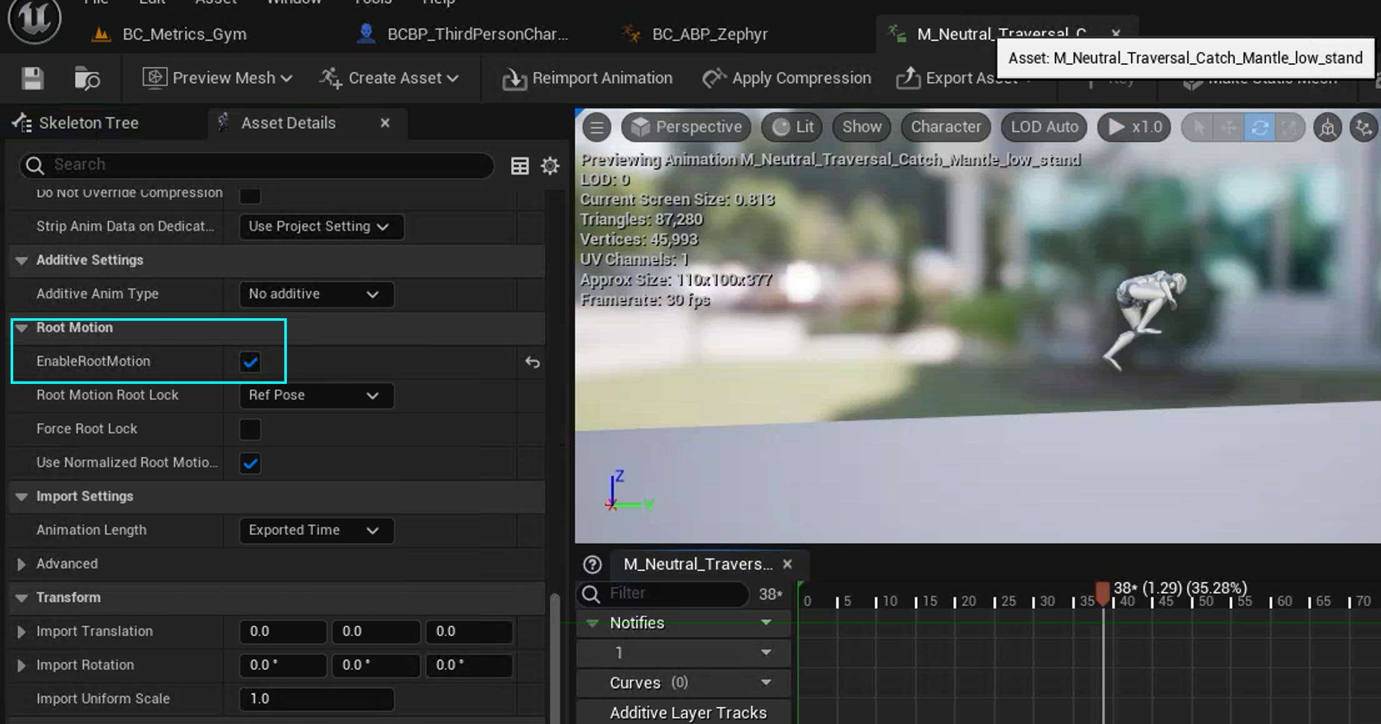Uncheck the EnableRootMotion checkbox

tap(251, 362)
